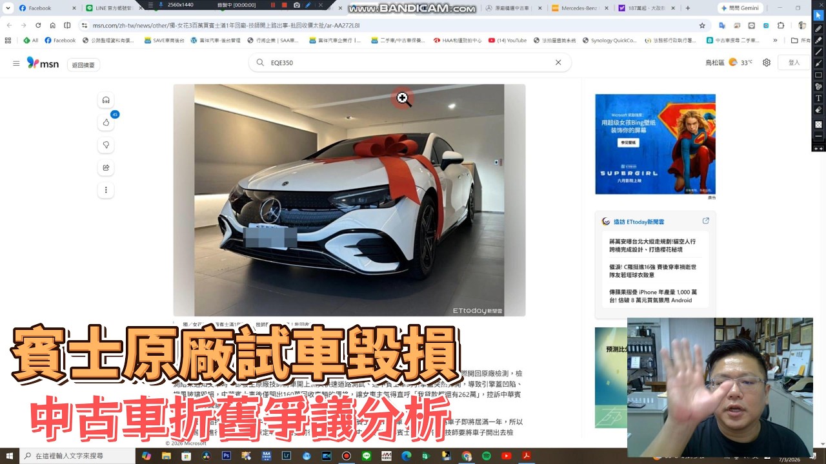Click the Windows taskbar search box

click(77, 456)
